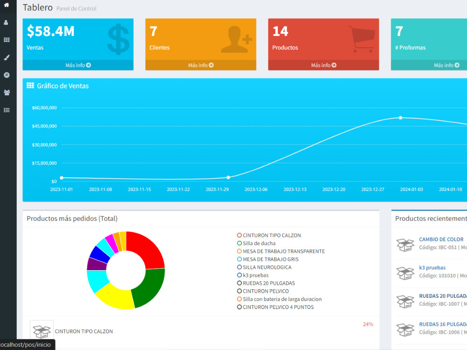Select k3 pruebas legend marker
467x350 pixels.
pyautogui.click(x=239, y=275)
